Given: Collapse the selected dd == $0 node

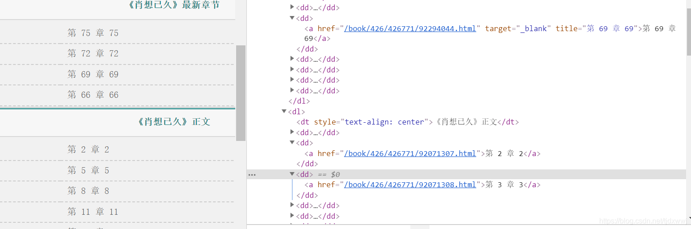Looking at the screenshot, I should (x=292, y=174).
